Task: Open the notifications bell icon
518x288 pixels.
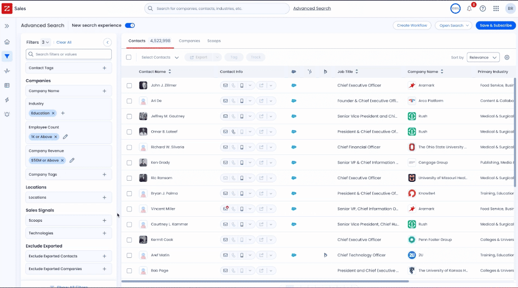Action: coord(469,9)
